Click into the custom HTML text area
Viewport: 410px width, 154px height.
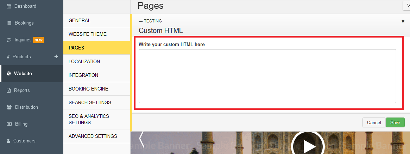tap(267, 76)
